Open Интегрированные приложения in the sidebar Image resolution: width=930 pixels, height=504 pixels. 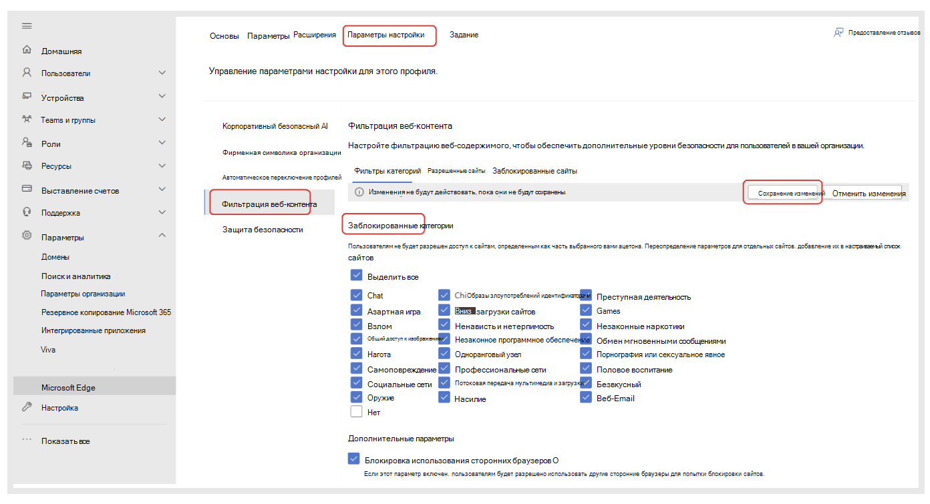coord(94,330)
